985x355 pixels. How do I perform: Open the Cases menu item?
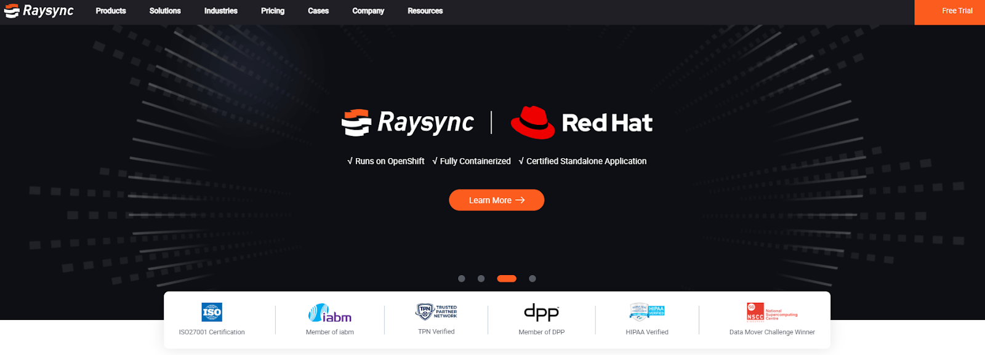[x=318, y=11]
